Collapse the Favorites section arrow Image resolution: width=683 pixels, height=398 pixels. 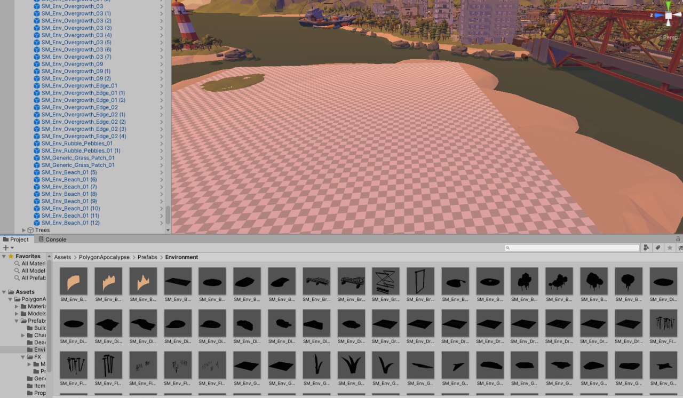point(4,257)
